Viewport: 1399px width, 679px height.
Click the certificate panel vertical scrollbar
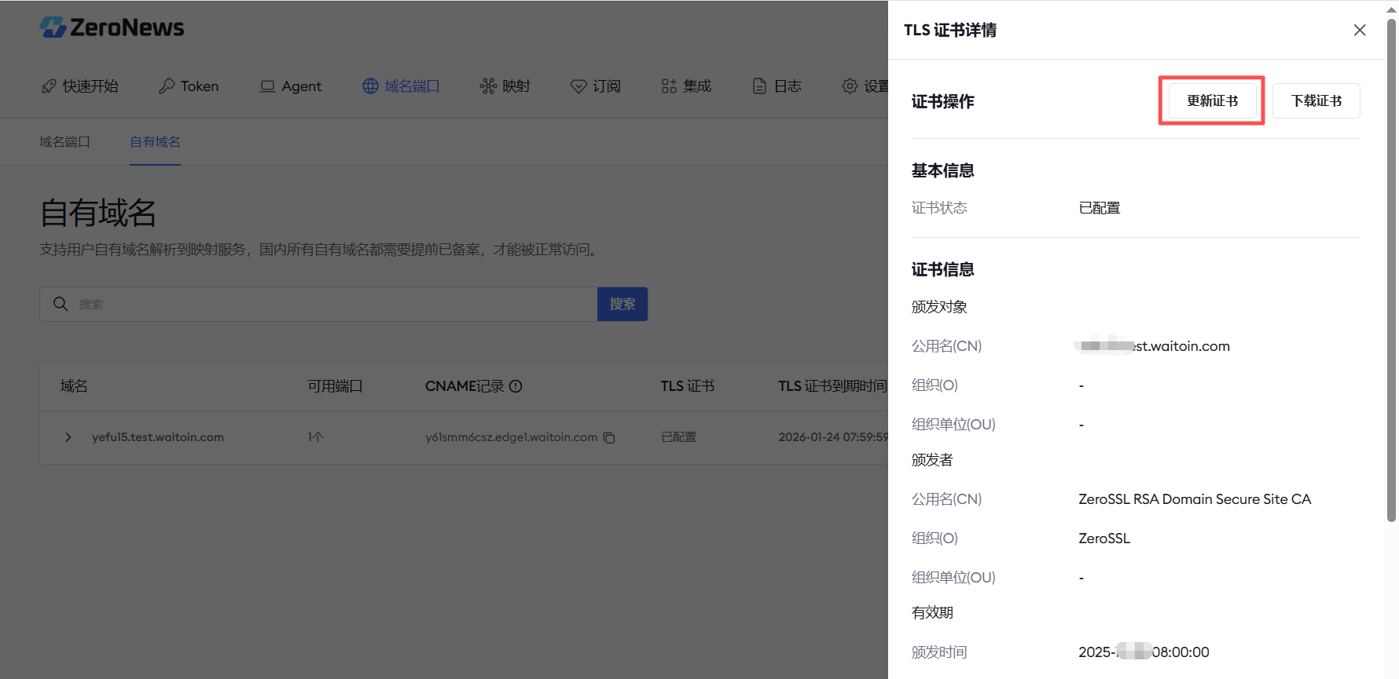[1391, 267]
